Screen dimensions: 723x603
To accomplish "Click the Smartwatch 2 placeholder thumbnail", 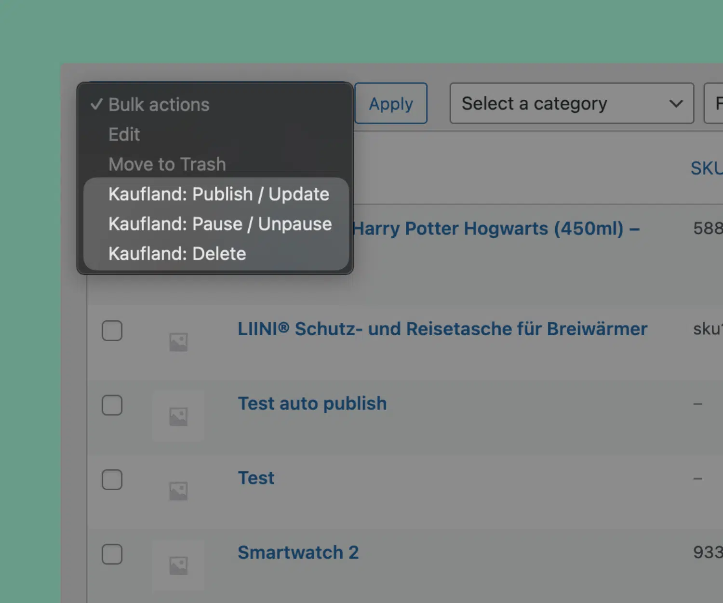I will click(178, 565).
